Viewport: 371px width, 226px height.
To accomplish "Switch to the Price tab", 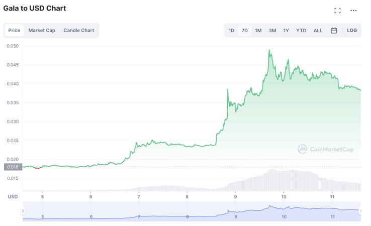I will point(14,31).
